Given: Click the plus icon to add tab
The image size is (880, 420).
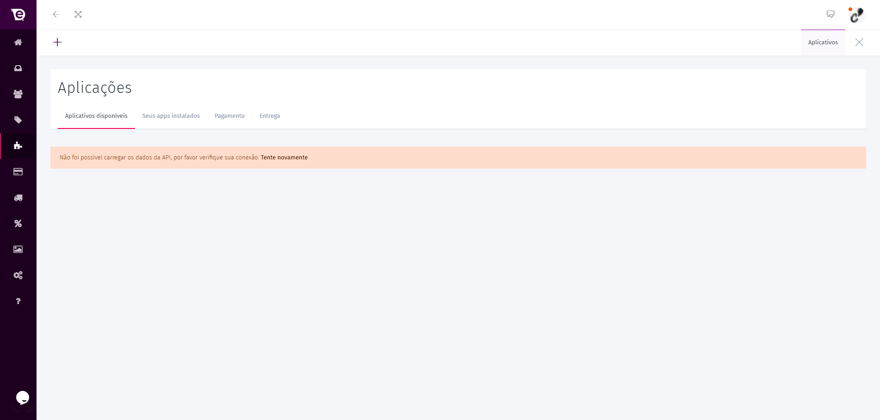Looking at the screenshot, I should 57,43.
